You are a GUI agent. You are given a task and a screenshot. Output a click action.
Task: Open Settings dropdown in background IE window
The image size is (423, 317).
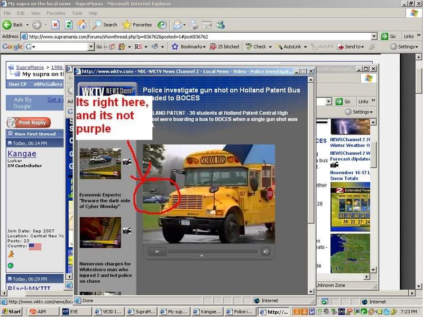pyautogui.click(x=359, y=112)
